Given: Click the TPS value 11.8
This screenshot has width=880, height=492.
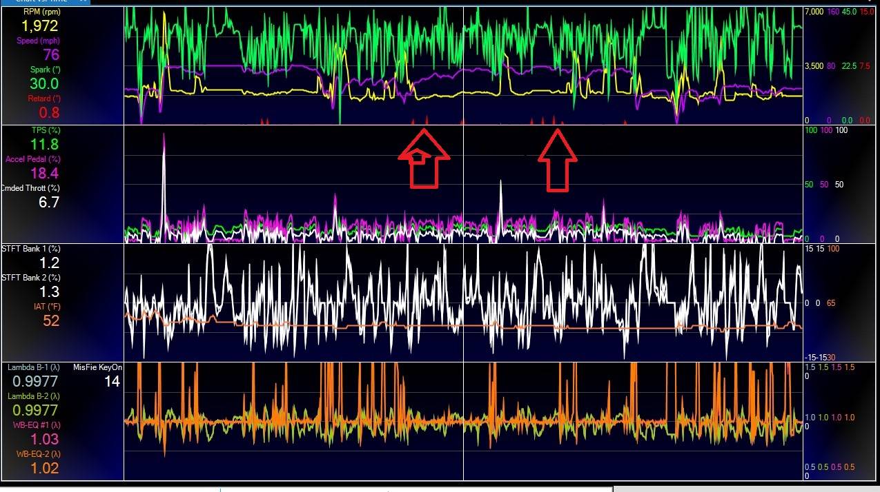Looking at the screenshot, I should tap(45, 145).
